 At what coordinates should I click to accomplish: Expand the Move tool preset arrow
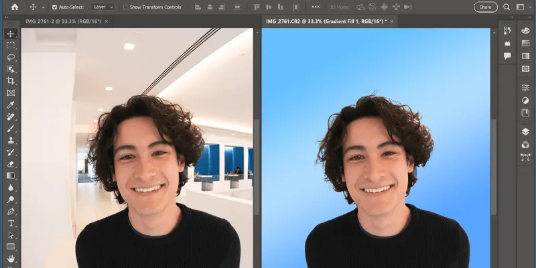(x=44, y=7)
